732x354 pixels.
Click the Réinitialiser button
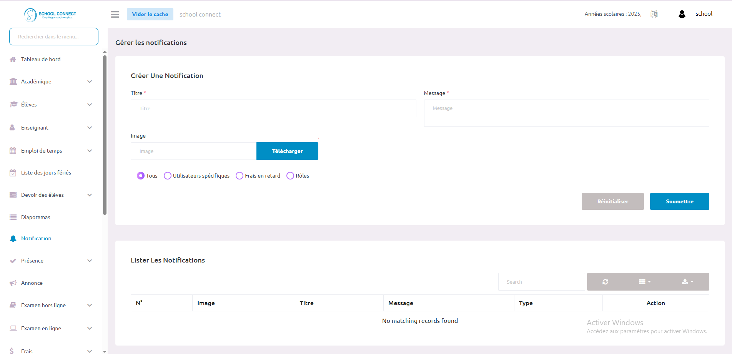612,201
